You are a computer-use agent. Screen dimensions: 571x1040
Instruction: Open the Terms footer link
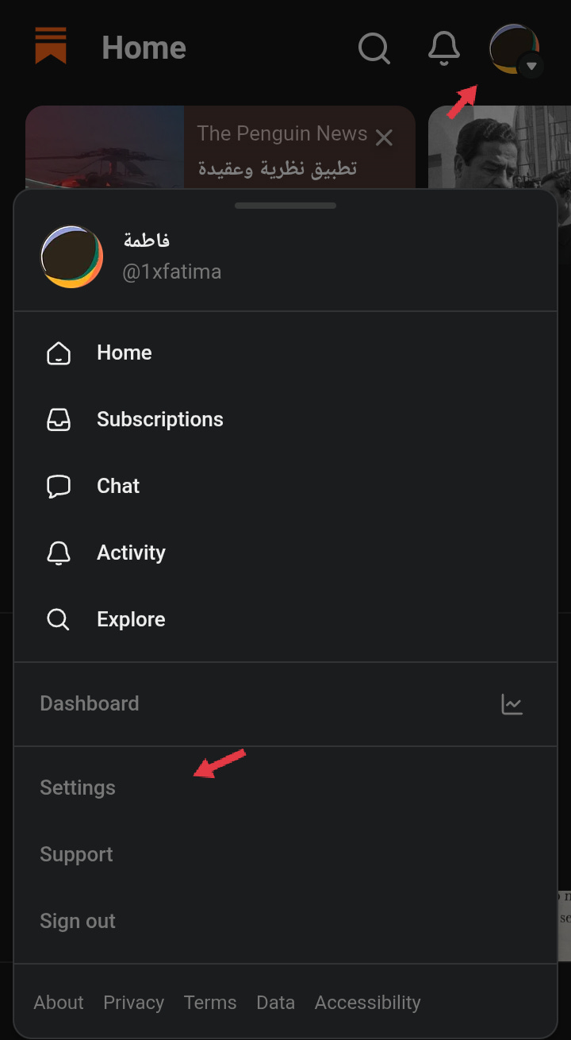(210, 1003)
